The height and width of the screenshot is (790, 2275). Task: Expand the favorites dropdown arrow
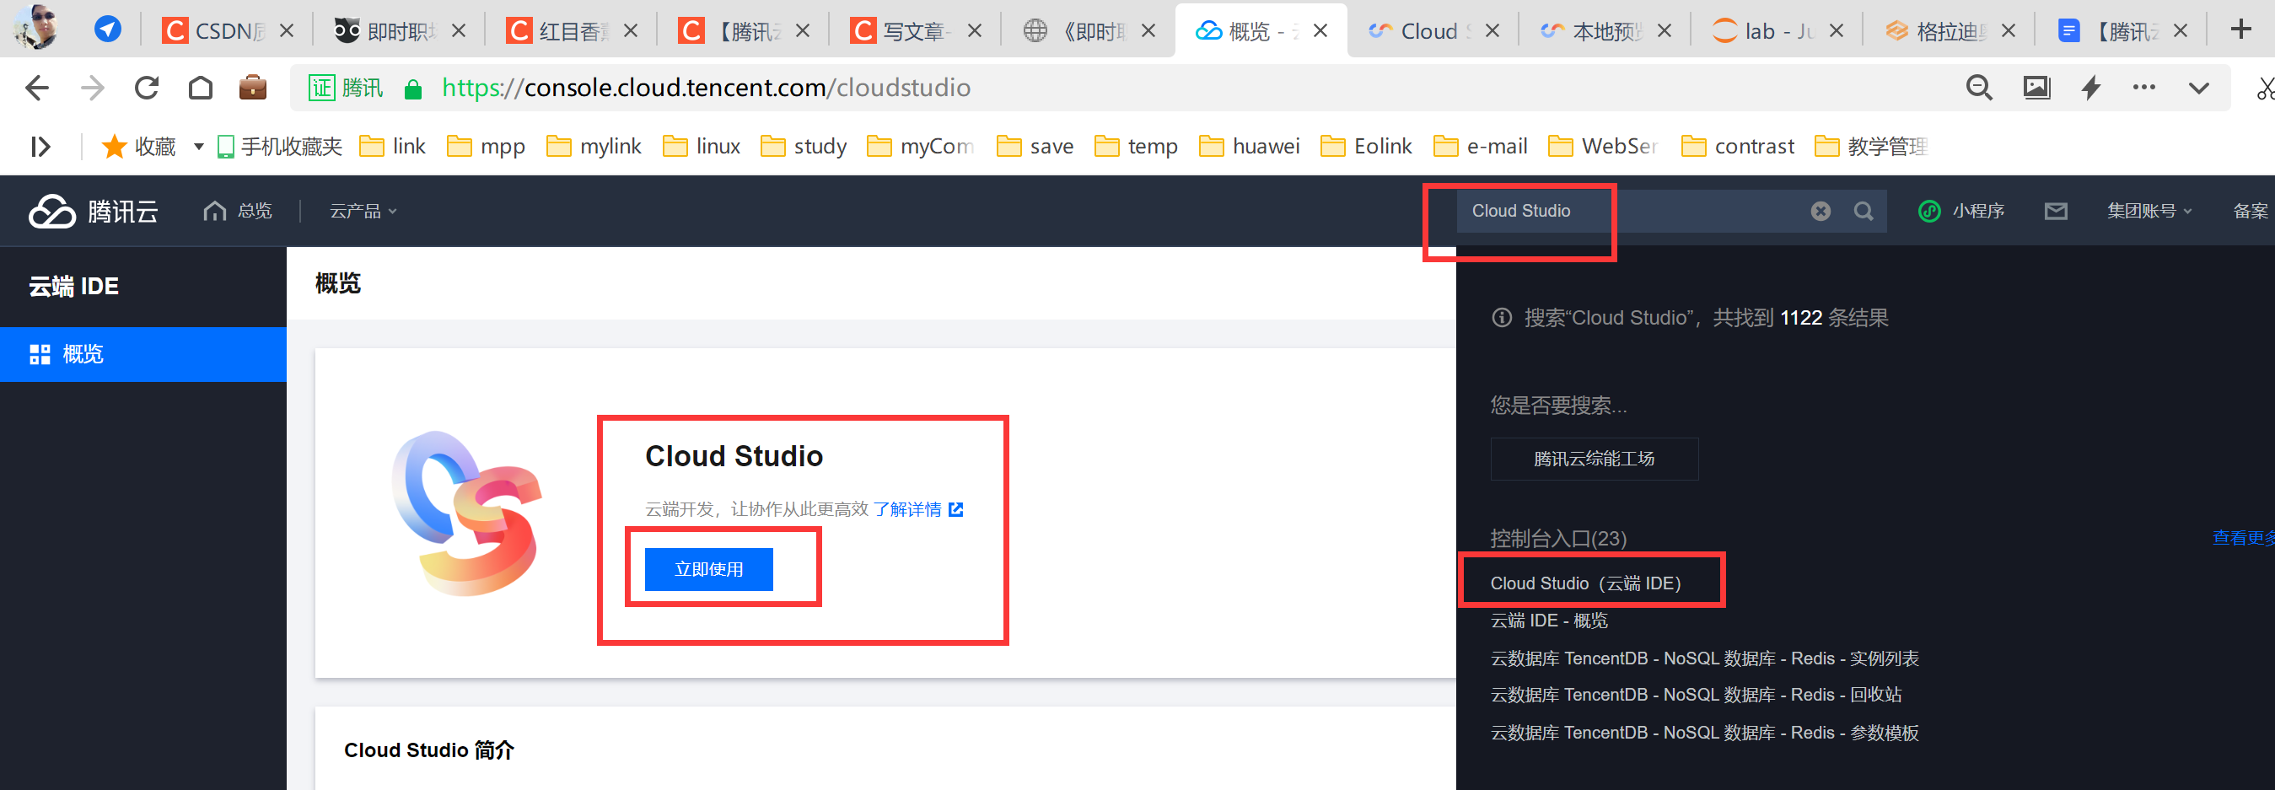(199, 147)
